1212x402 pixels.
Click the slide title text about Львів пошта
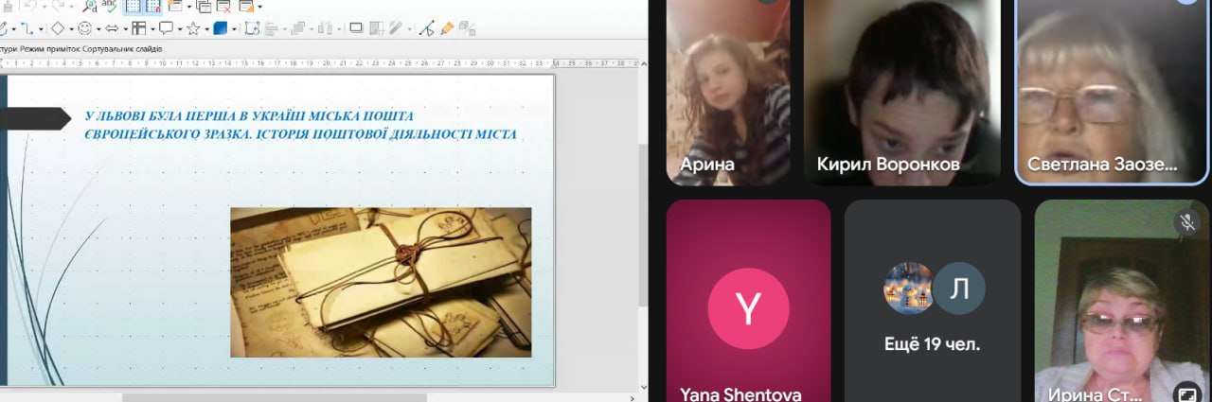(300, 124)
